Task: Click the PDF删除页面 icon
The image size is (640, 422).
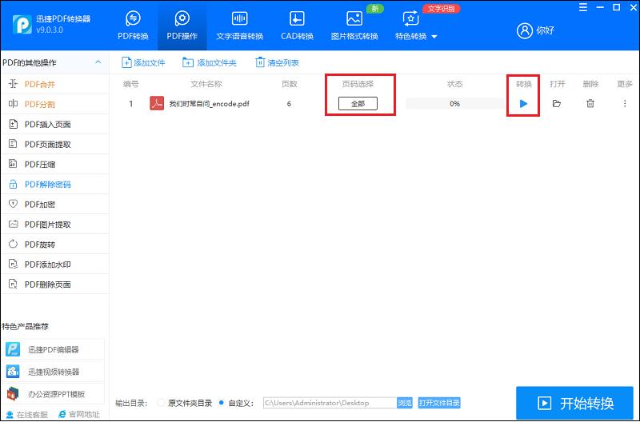Action: (13, 284)
